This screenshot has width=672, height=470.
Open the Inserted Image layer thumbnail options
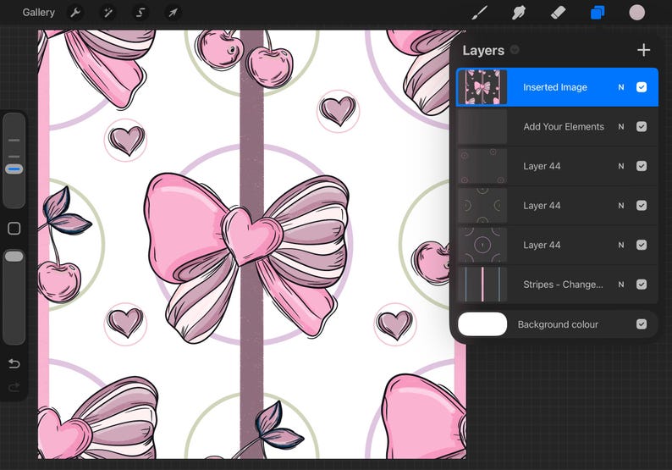pos(482,87)
